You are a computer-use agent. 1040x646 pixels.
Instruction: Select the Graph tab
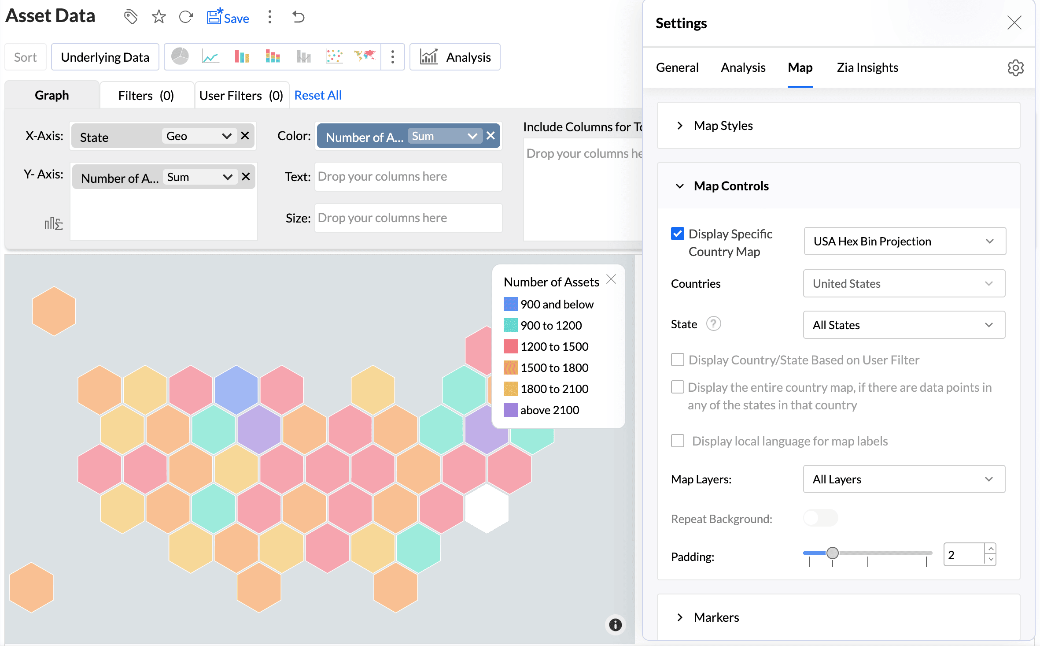coord(52,95)
